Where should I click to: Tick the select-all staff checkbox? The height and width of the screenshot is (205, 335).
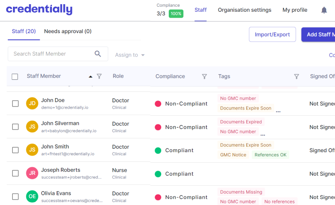15,77
